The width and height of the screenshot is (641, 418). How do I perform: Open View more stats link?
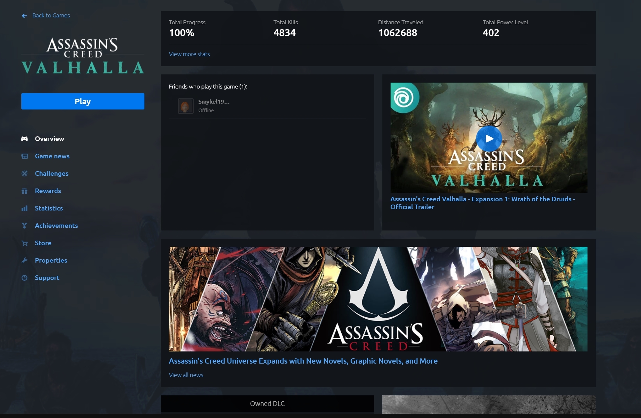point(189,54)
